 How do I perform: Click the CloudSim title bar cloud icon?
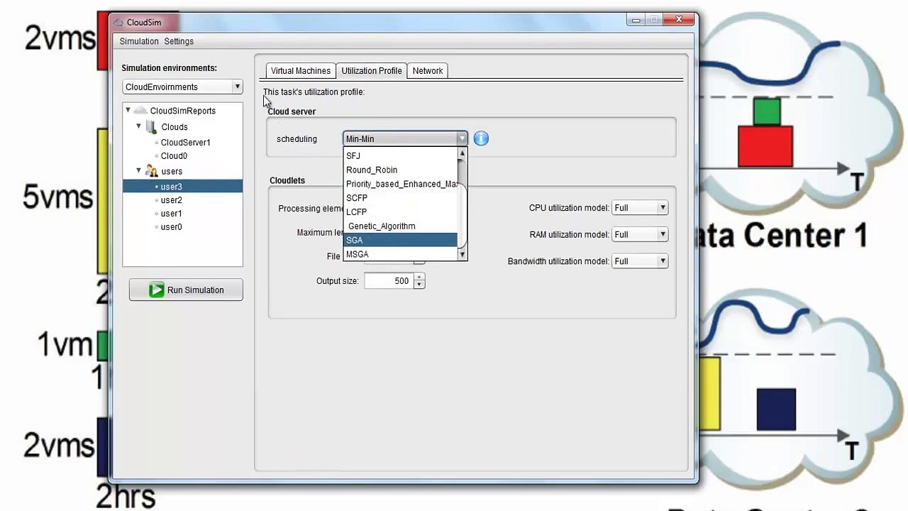(118, 23)
